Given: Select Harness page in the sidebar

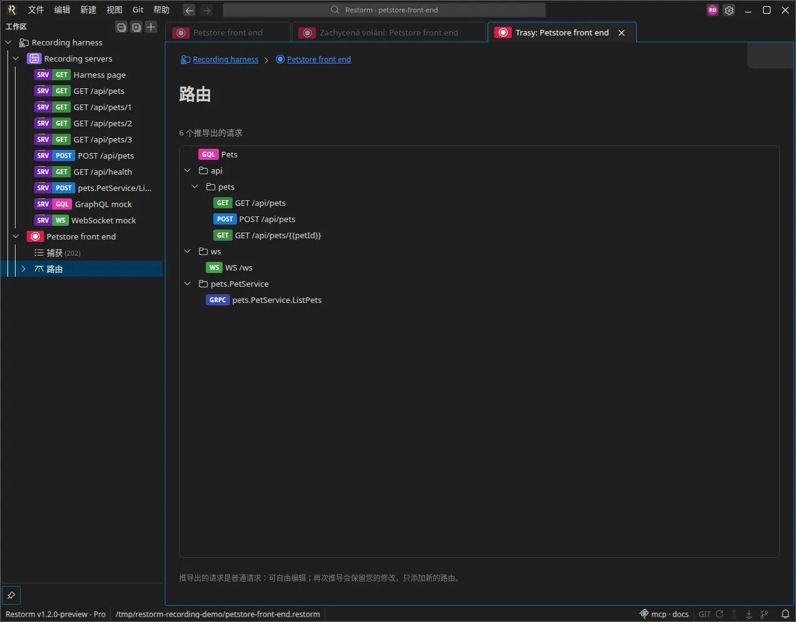Looking at the screenshot, I should (81, 75).
